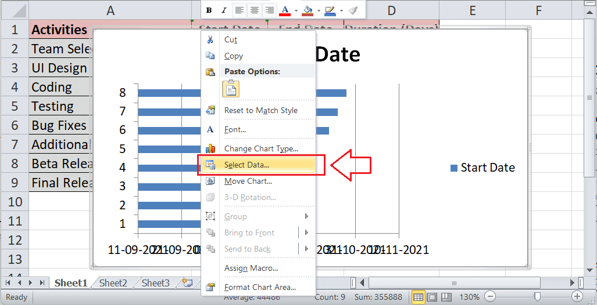597x305 pixels.
Task: Open Format Chart Area...
Action: [258, 287]
